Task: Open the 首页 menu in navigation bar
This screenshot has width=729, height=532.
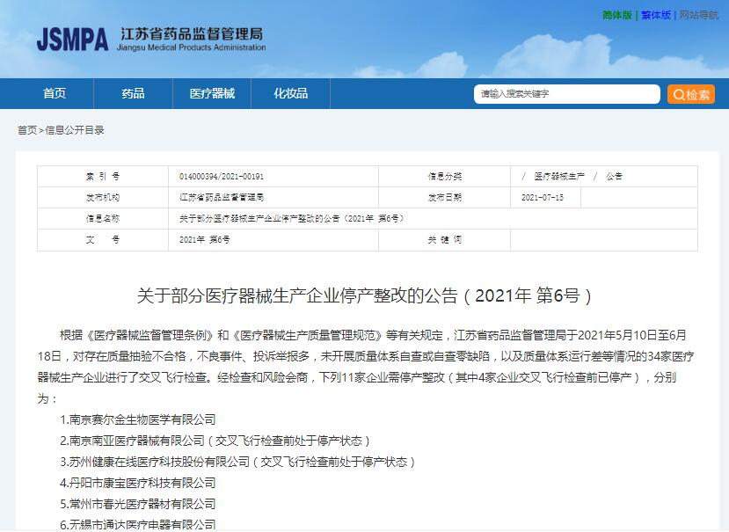Action: 55,93
